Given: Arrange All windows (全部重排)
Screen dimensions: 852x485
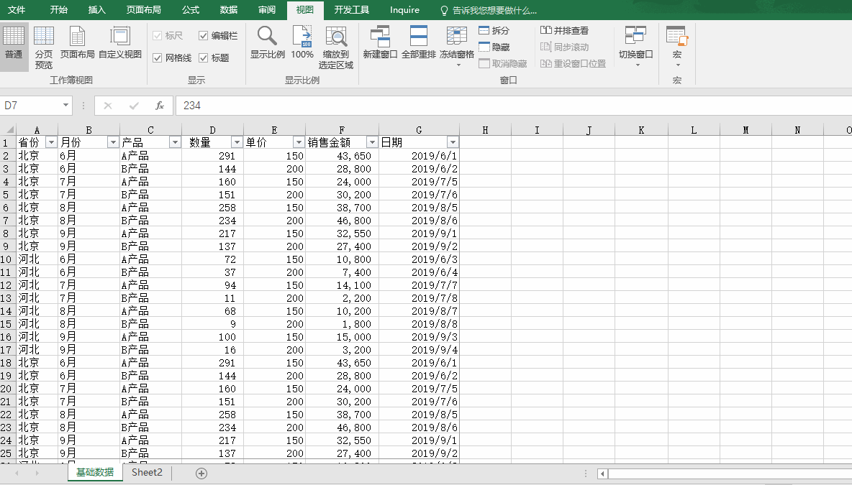Looking at the screenshot, I should point(418,43).
